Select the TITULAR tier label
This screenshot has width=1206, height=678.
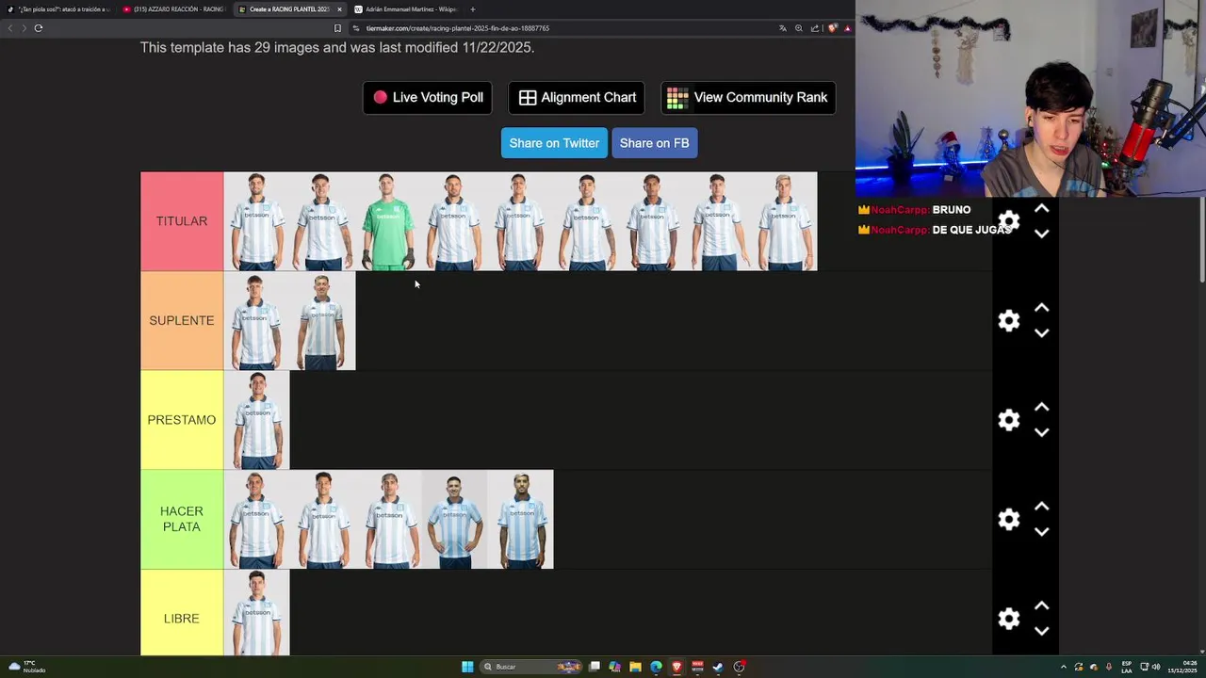[182, 221]
